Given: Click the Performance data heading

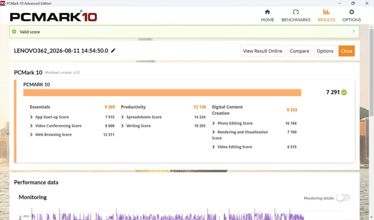Looking at the screenshot, I should click(36, 182).
